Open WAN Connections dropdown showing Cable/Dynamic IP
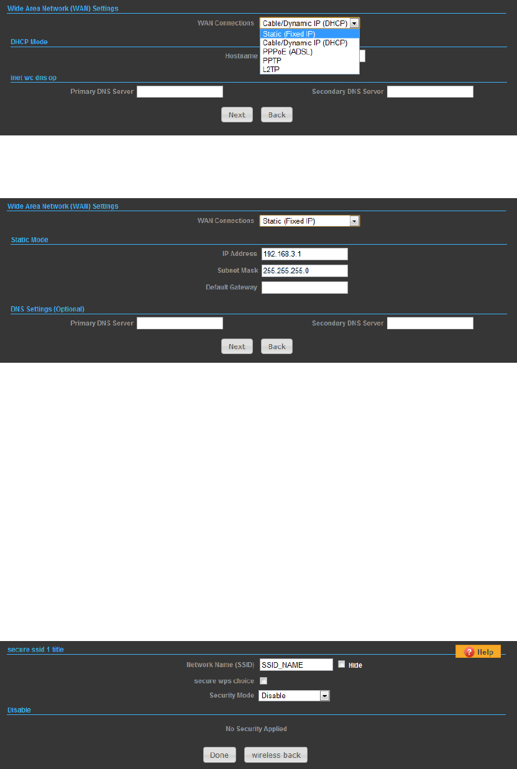Viewport: 517px width, 769px height. pyautogui.click(x=309, y=23)
